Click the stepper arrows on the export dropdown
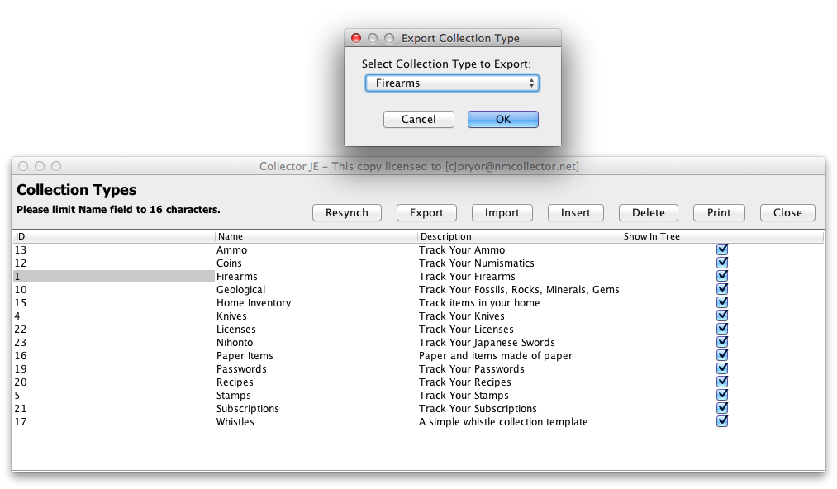The image size is (837, 489). pyautogui.click(x=531, y=83)
